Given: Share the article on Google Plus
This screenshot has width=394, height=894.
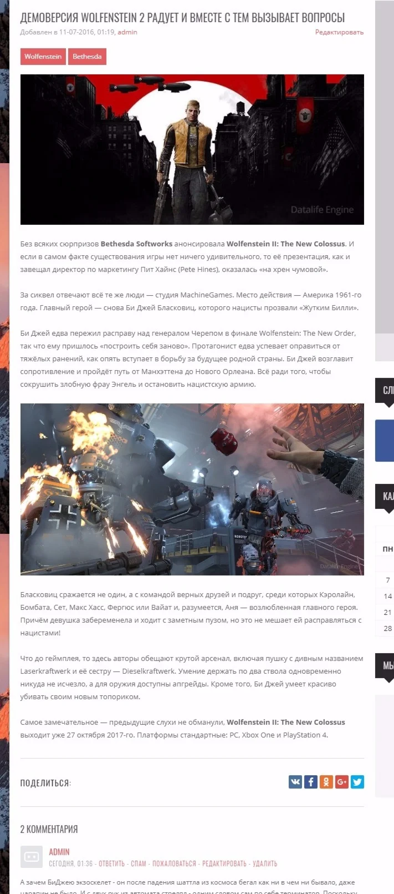Looking at the screenshot, I should [342, 782].
